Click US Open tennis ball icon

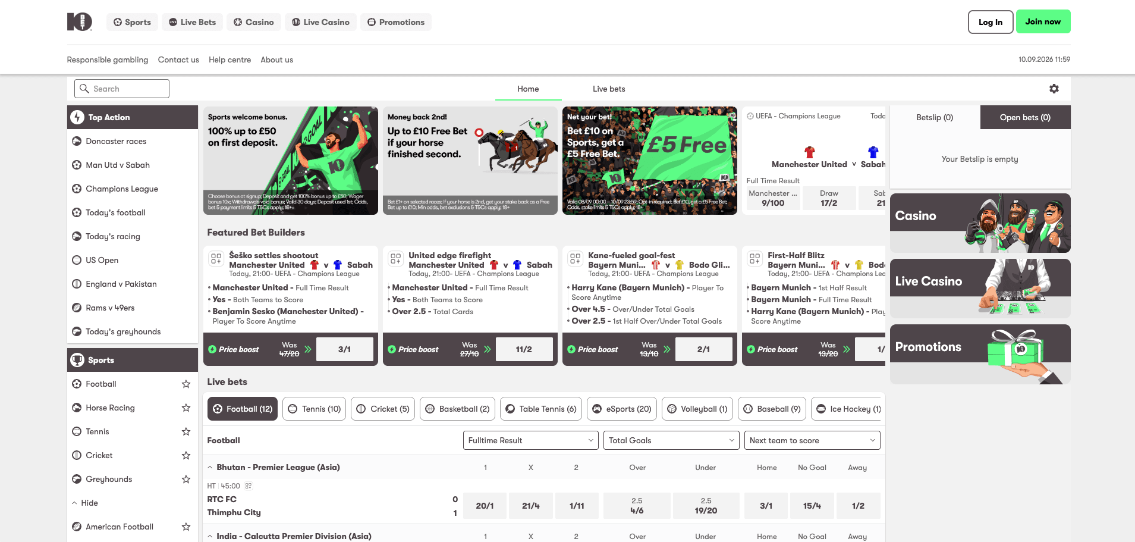coord(77,260)
